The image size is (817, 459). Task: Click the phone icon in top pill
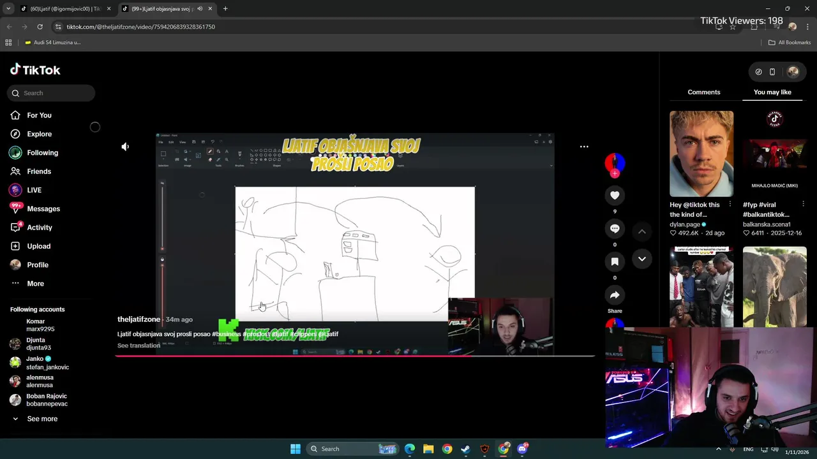coord(772,72)
